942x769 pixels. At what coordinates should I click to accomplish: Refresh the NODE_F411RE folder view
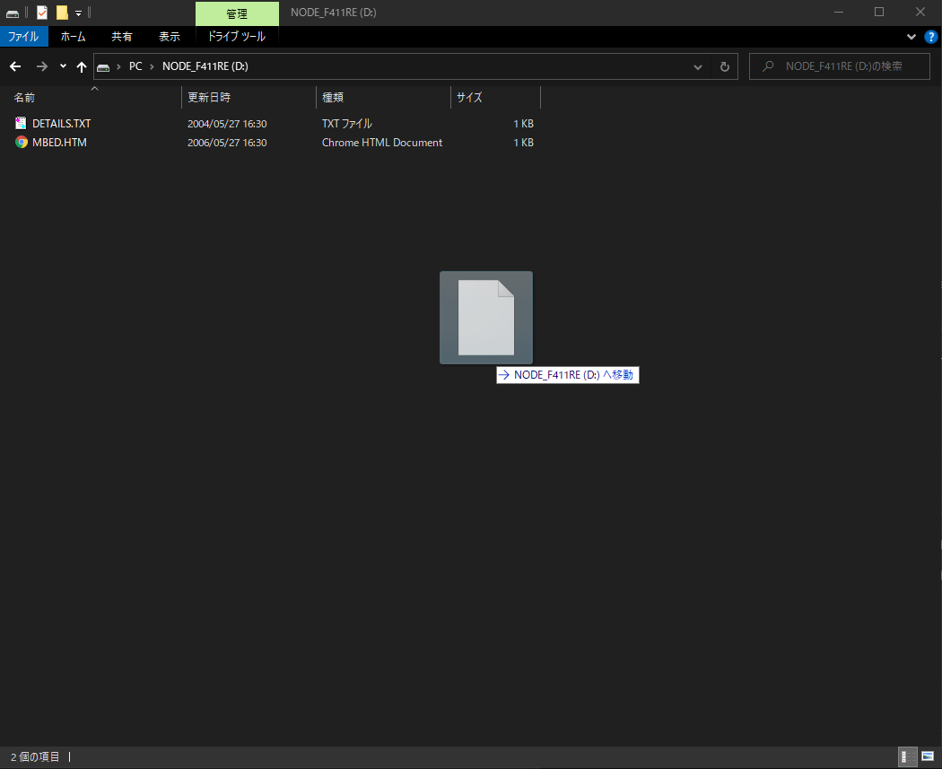[x=725, y=66]
